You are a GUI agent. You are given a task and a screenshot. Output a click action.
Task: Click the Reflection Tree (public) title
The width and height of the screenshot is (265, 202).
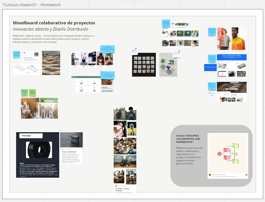[218, 175]
